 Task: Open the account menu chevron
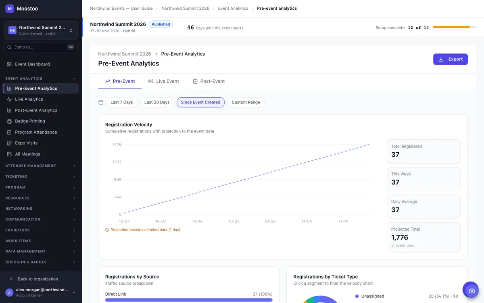pyautogui.click(x=74, y=292)
